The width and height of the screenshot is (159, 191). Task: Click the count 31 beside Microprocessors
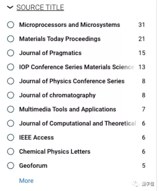click(x=142, y=25)
